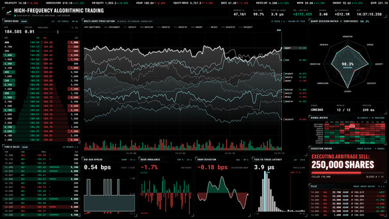Click the Multi-Asset Price Action panel title

point(99,21)
